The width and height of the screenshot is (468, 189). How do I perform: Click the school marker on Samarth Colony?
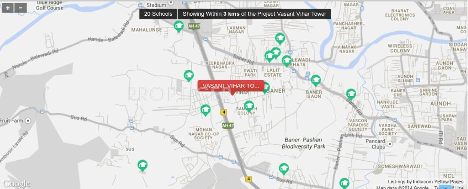tap(249, 106)
